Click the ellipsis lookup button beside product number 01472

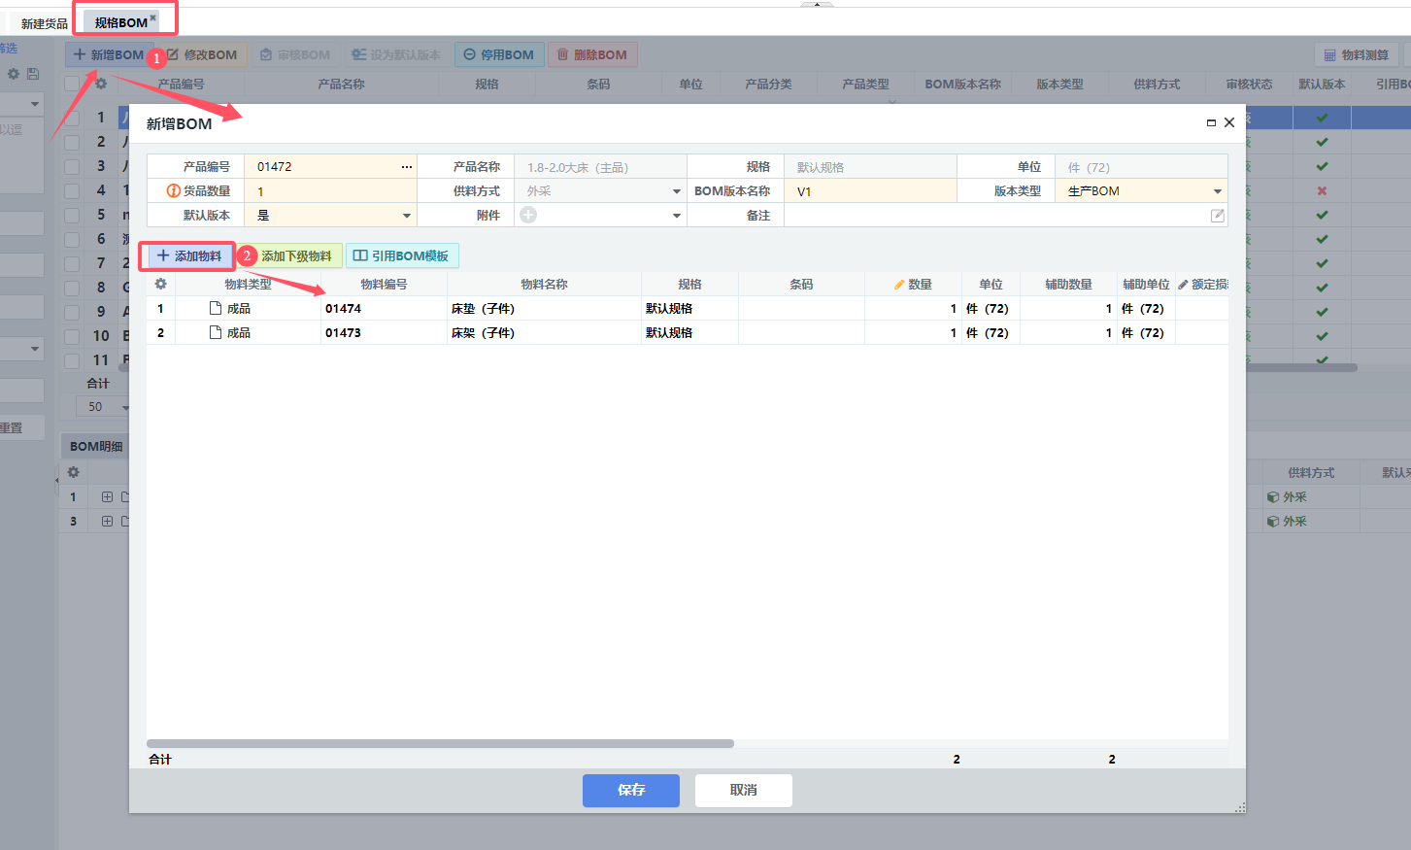tap(406, 167)
